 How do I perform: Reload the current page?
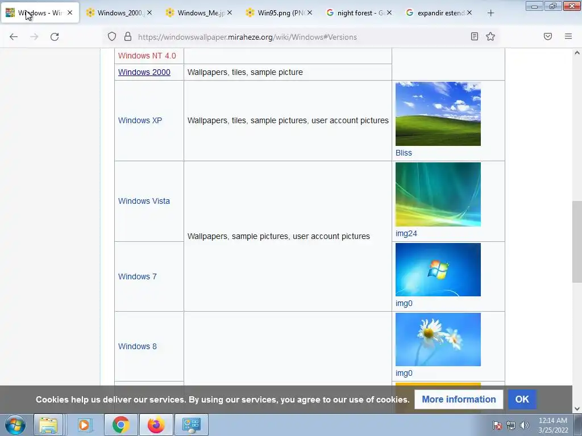click(x=55, y=37)
